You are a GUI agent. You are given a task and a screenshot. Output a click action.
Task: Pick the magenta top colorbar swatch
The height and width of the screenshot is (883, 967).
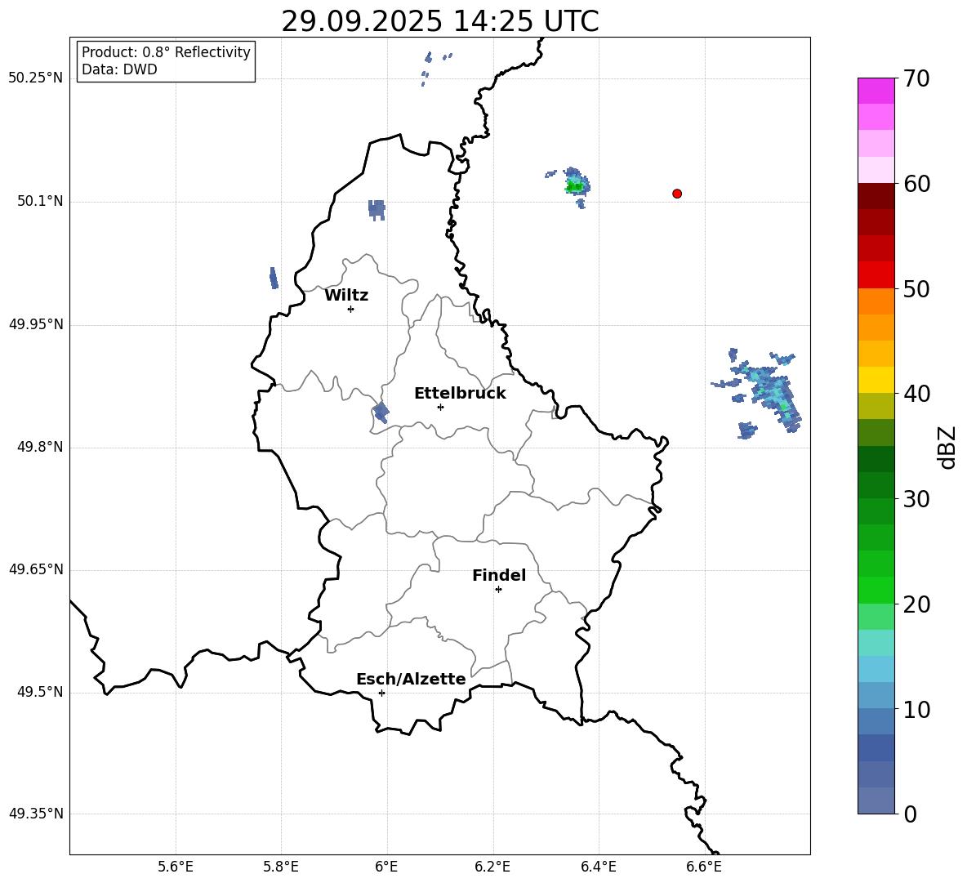click(x=876, y=91)
